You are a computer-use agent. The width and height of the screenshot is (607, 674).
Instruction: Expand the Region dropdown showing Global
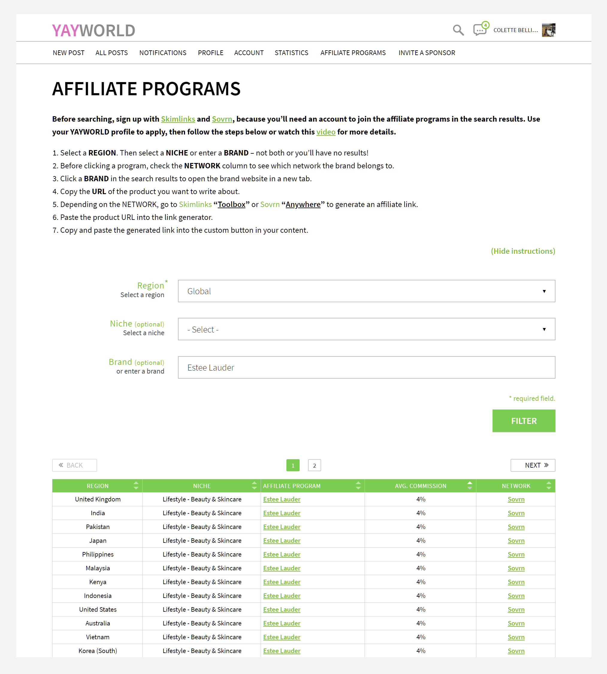pyautogui.click(x=366, y=291)
